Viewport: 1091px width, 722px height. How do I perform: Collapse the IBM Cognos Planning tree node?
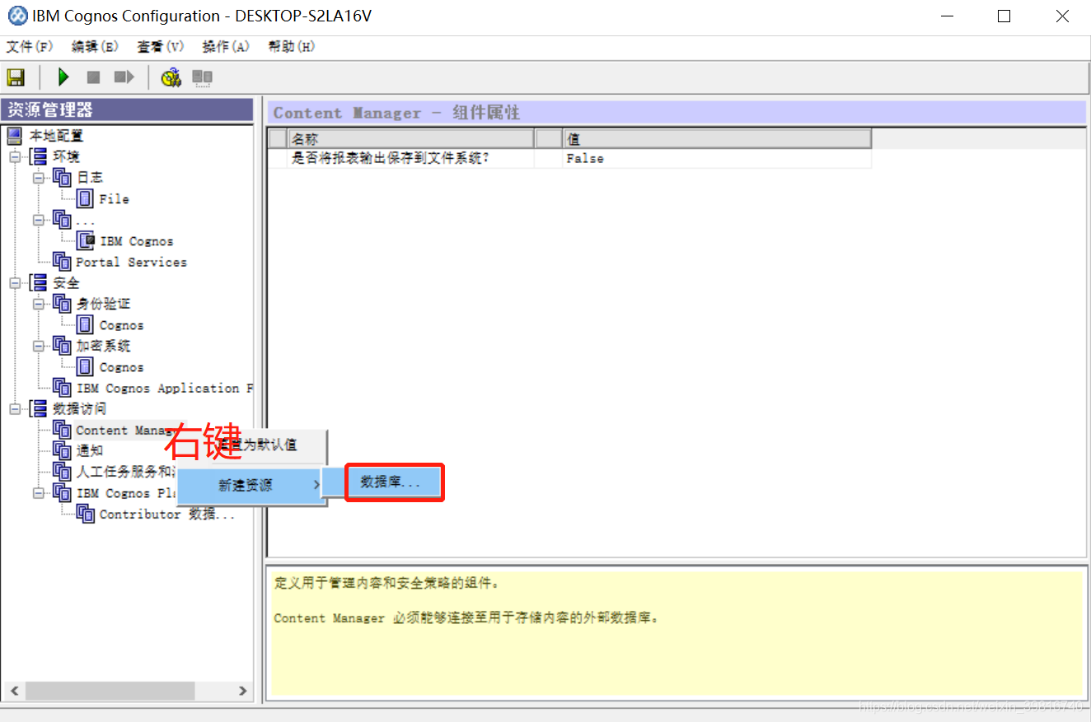point(38,492)
